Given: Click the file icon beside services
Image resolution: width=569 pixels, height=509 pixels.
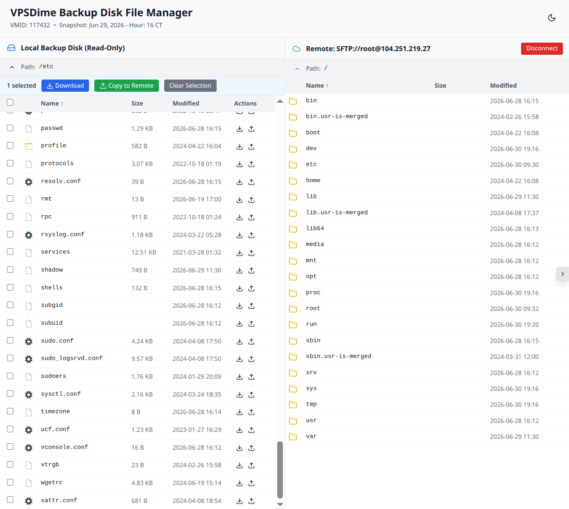Looking at the screenshot, I should coord(28,253).
